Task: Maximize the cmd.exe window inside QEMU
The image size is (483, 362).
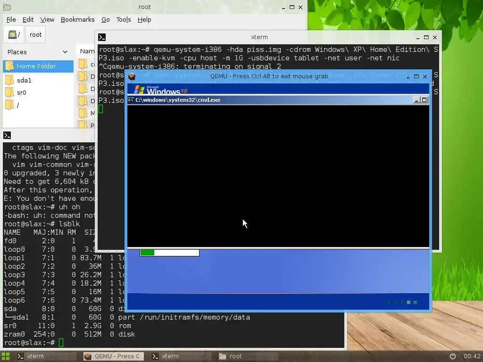Action: [425, 100]
